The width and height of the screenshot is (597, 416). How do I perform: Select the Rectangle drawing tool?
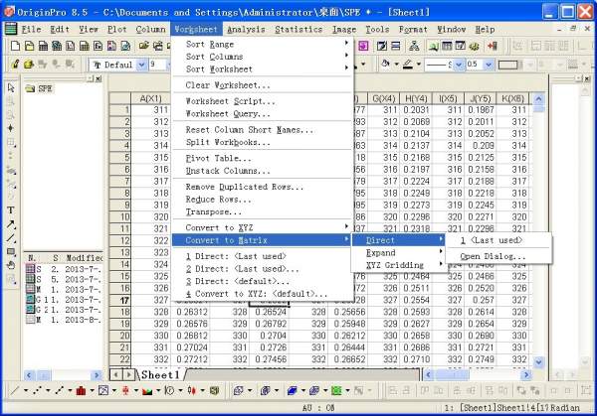[11, 252]
